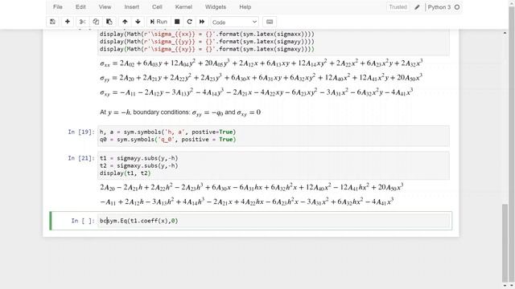Select the In [19] symbols code cell
515x289 pixels.
[274, 136]
